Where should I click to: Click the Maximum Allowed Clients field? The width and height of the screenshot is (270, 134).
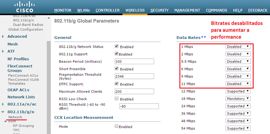134,91
